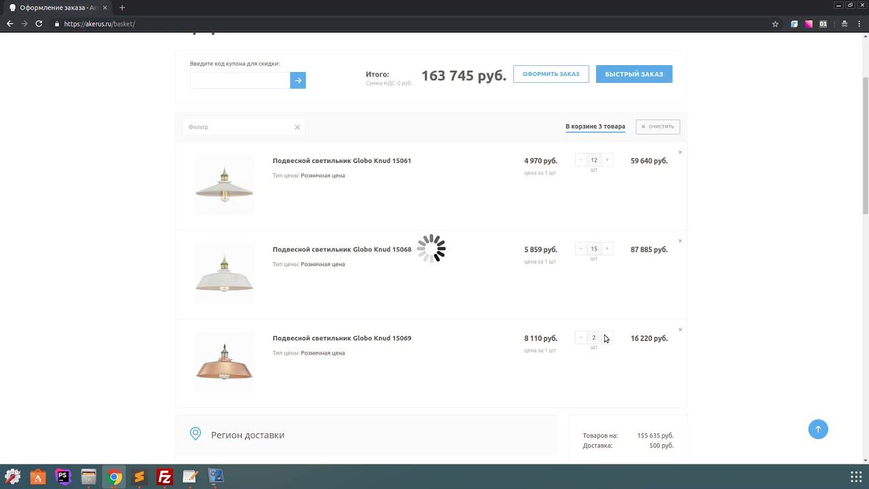The width and height of the screenshot is (869, 489).
Task: Focus the coupon code input field
Action: pyautogui.click(x=240, y=80)
